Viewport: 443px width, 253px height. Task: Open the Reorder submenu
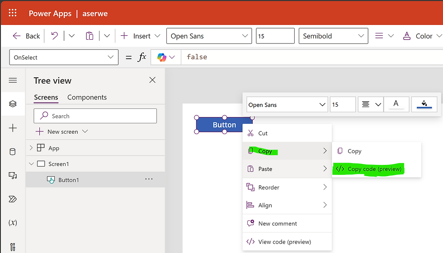tap(287, 187)
